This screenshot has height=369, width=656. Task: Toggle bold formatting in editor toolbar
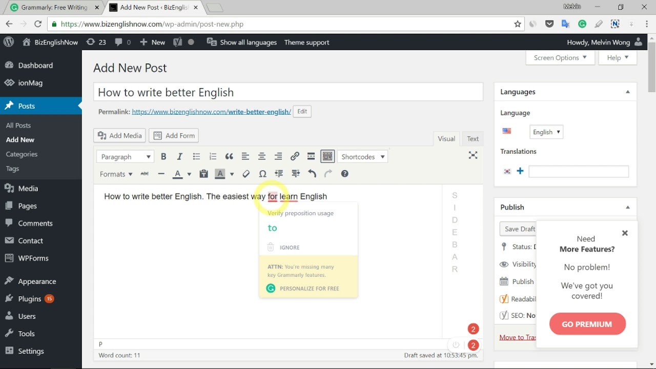click(x=163, y=157)
